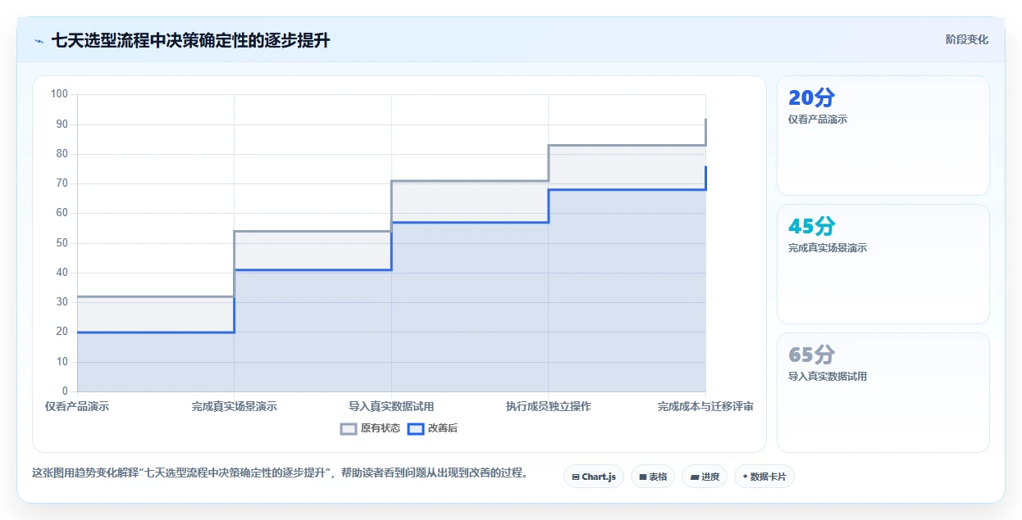
Task: Click the x-axis label 完成成本与迁移评审
Action: (x=705, y=406)
